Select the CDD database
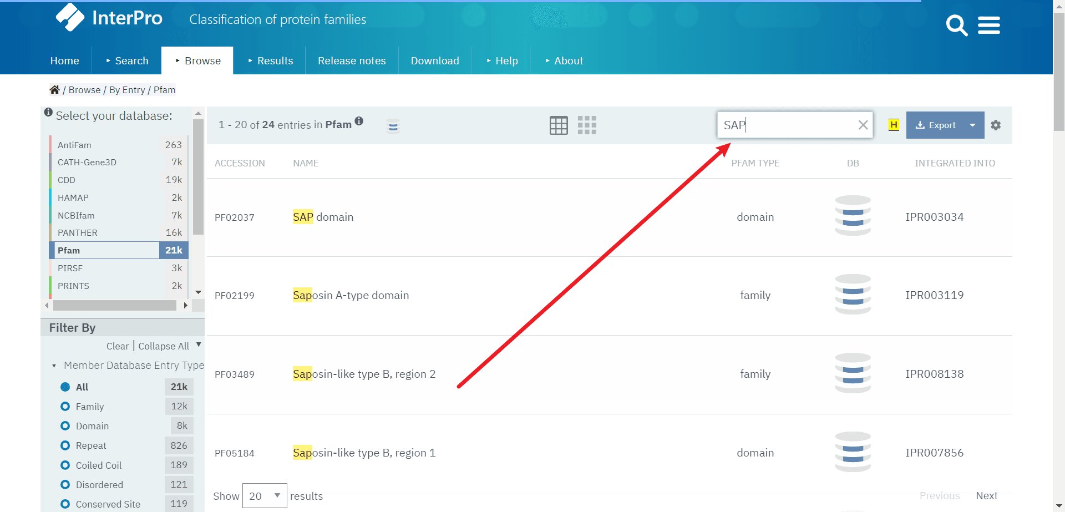 point(119,180)
